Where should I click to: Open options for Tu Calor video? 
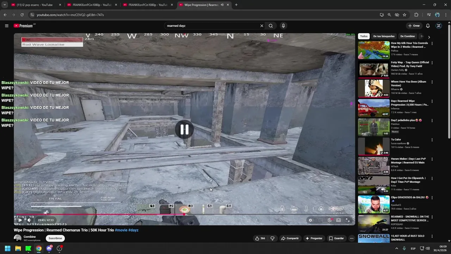click(432, 140)
